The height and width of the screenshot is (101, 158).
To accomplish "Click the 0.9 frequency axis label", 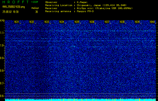I will click(2, 58).
